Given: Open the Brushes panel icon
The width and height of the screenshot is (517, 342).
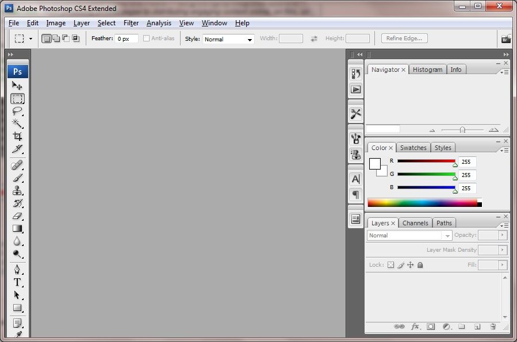Looking at the screenshot, I should point(356,139).
